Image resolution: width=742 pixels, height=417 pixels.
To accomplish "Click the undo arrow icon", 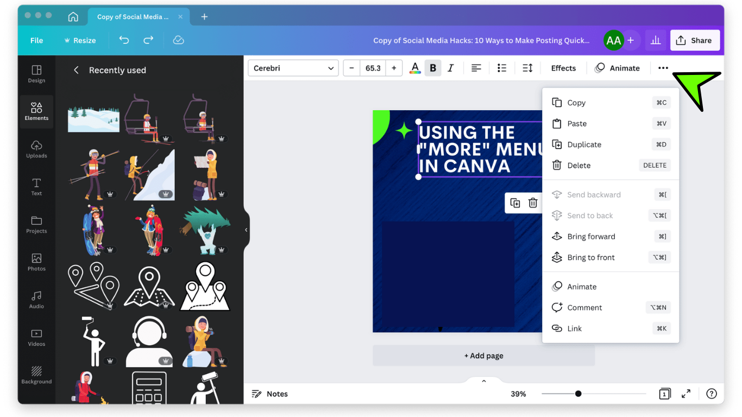I will (x=124, y=40).
